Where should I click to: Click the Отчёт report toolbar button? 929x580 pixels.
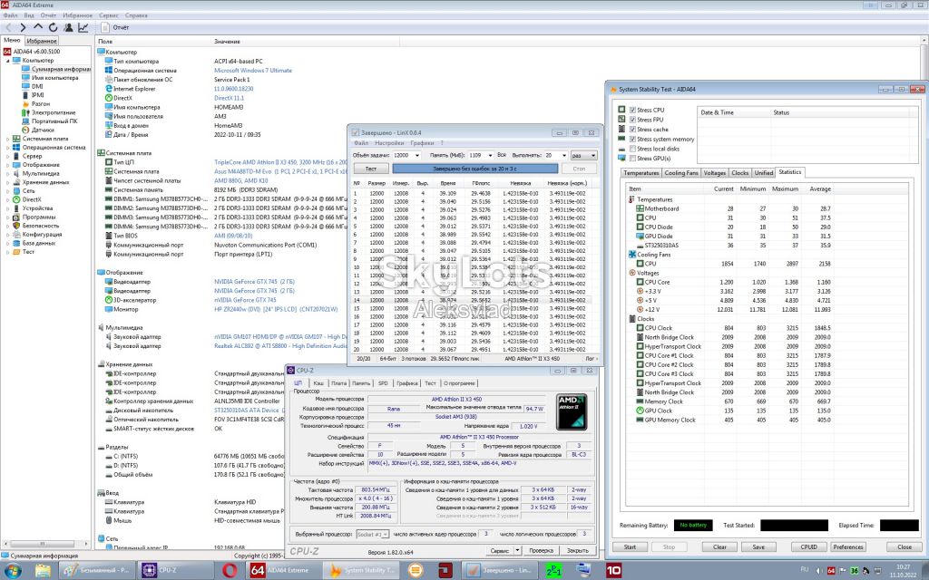[115, 27]
